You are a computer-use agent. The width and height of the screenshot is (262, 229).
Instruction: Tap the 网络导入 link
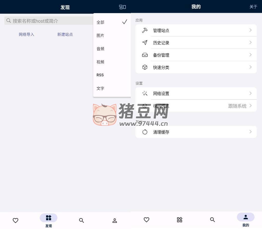click(x=26, y=34)
